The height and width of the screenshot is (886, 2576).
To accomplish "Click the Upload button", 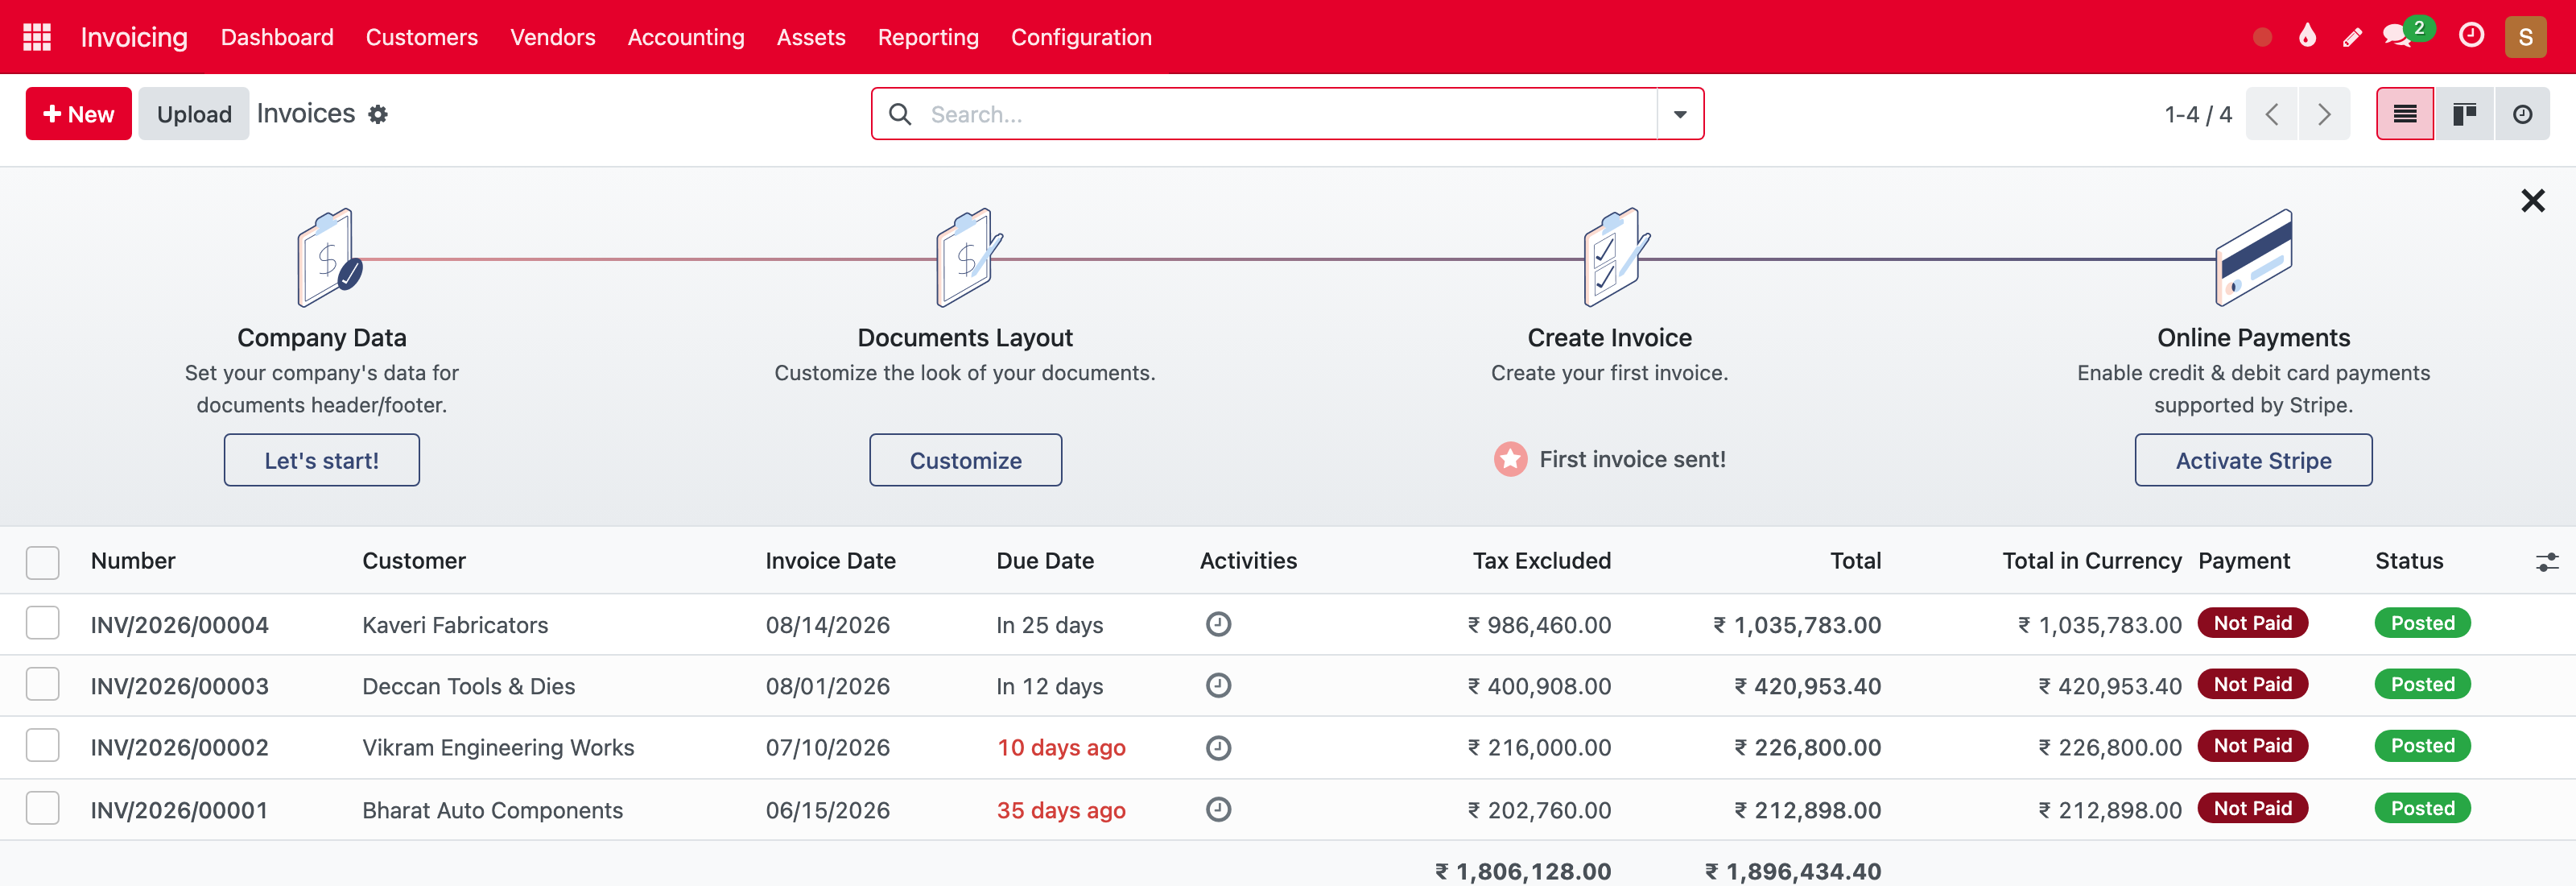I will pyautogui.click(x=194, y=114).
